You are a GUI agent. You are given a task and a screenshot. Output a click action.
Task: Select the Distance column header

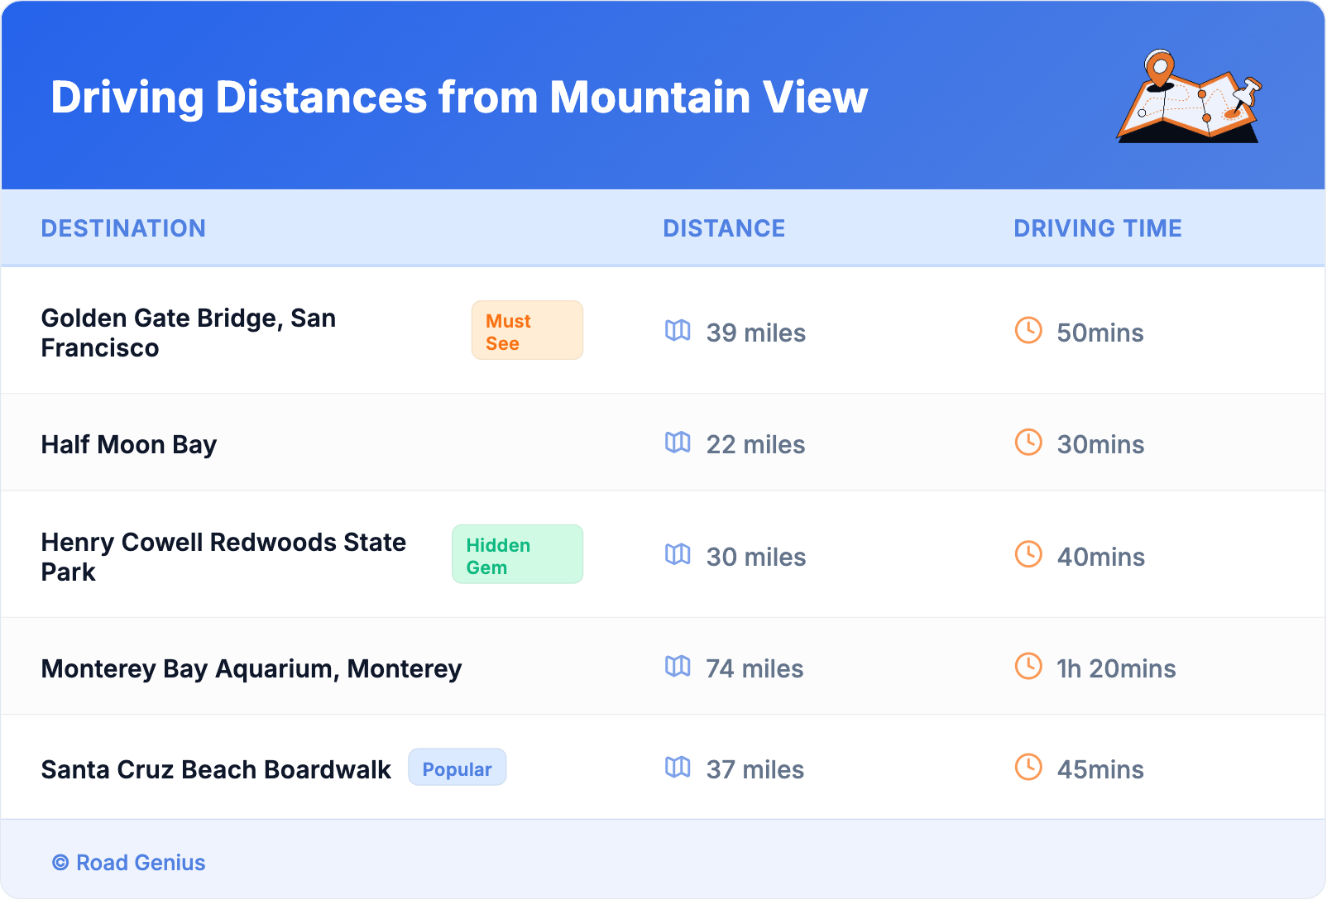724,228
